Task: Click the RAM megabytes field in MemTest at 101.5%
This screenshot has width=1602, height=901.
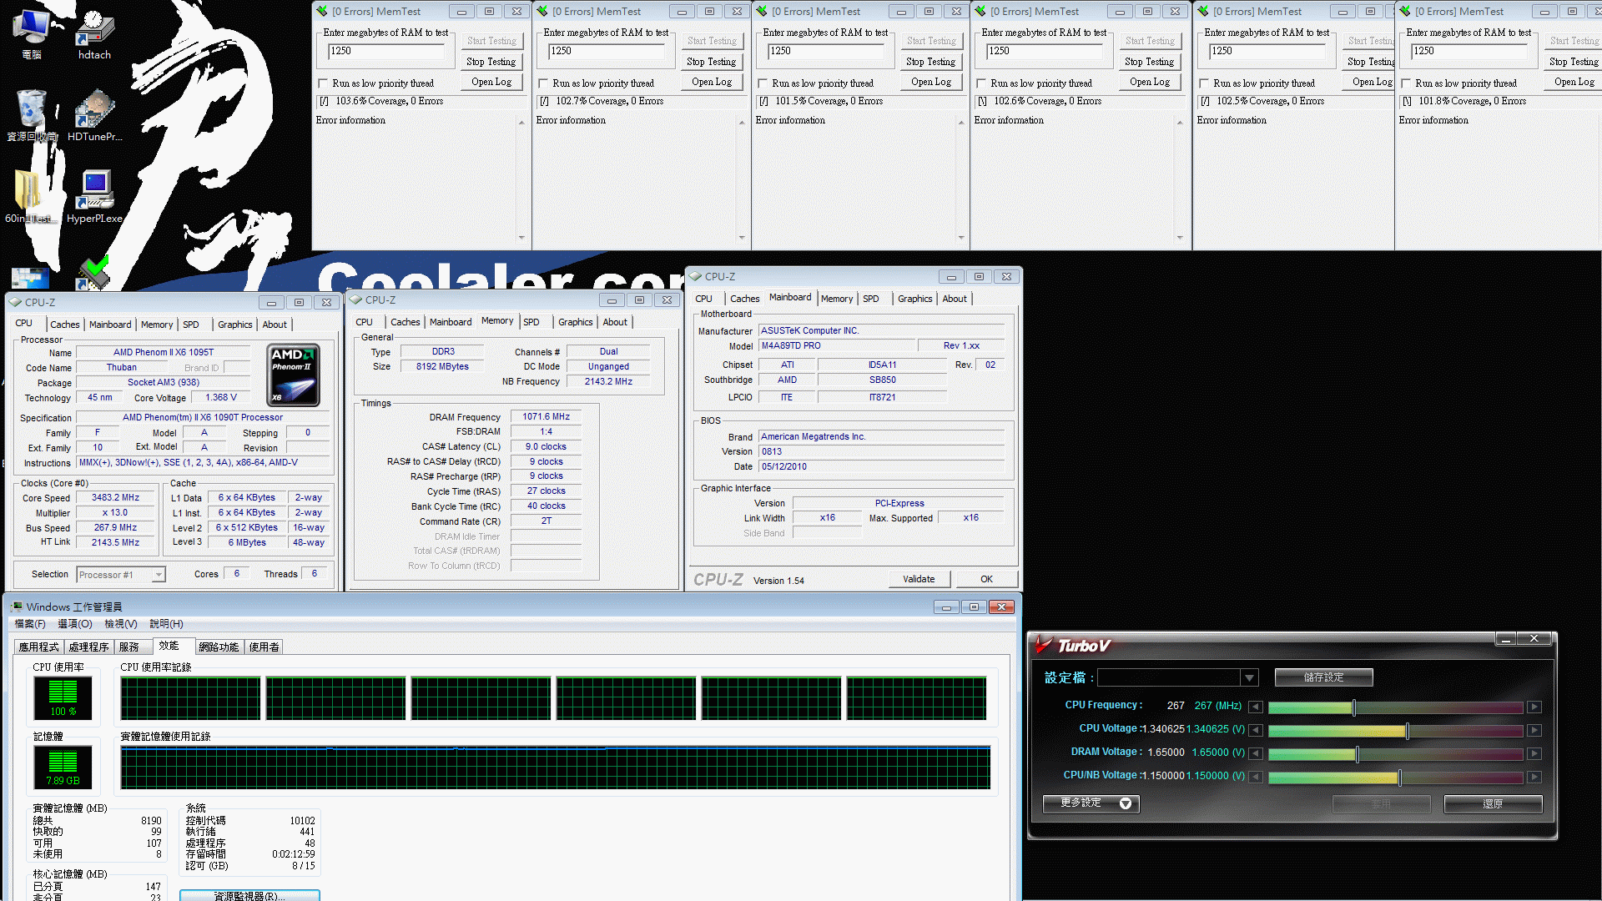Action: pyautogui.click(x=827, y=51)
